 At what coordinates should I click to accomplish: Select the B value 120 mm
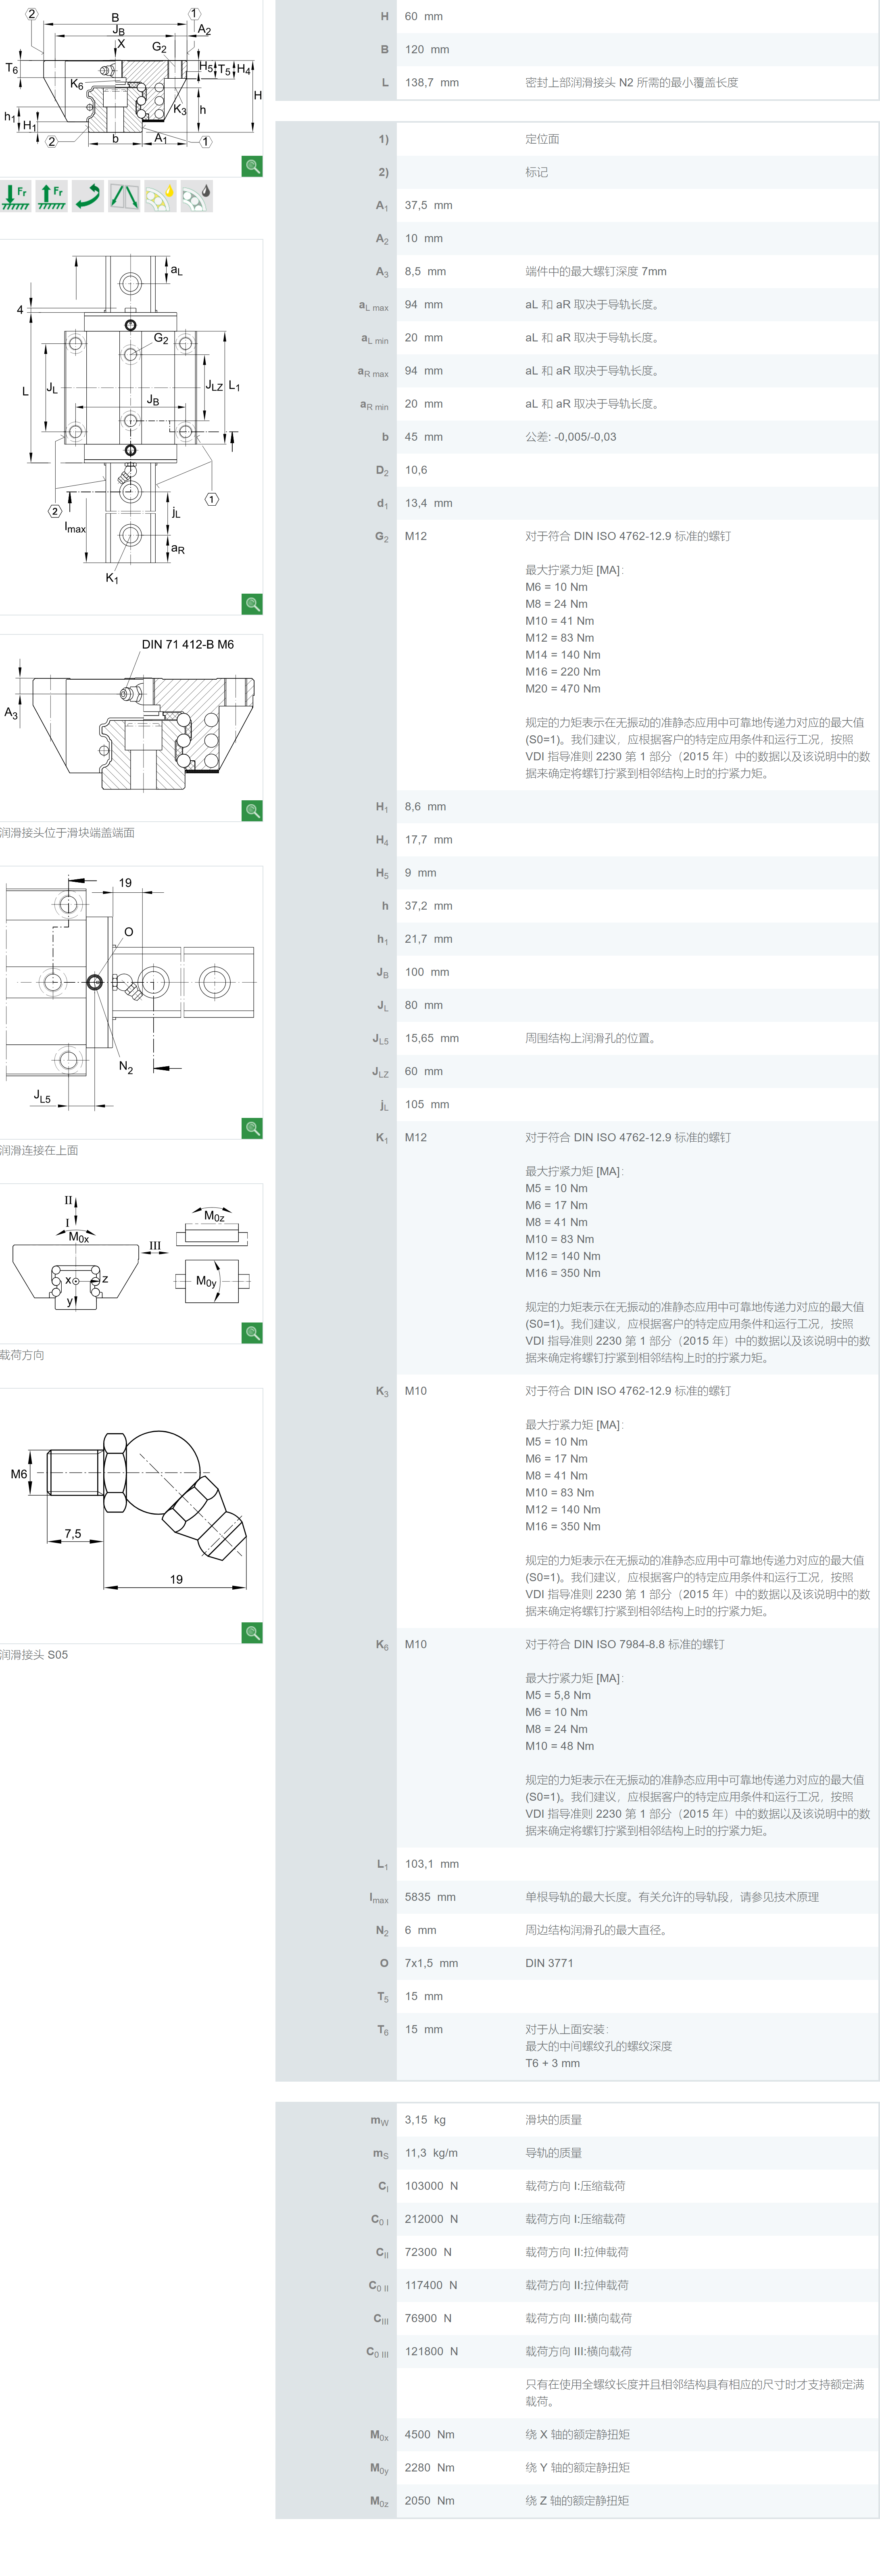tap(427, 50)
